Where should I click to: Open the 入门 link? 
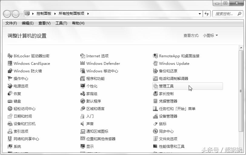90,116
